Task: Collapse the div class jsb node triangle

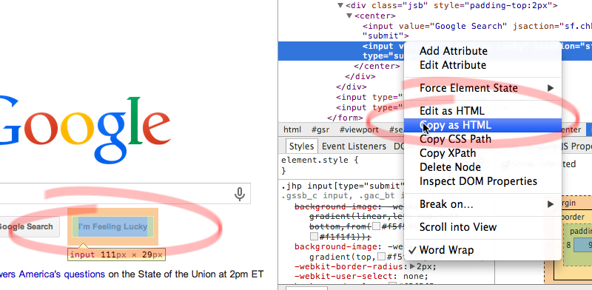Action: point(340,6)
